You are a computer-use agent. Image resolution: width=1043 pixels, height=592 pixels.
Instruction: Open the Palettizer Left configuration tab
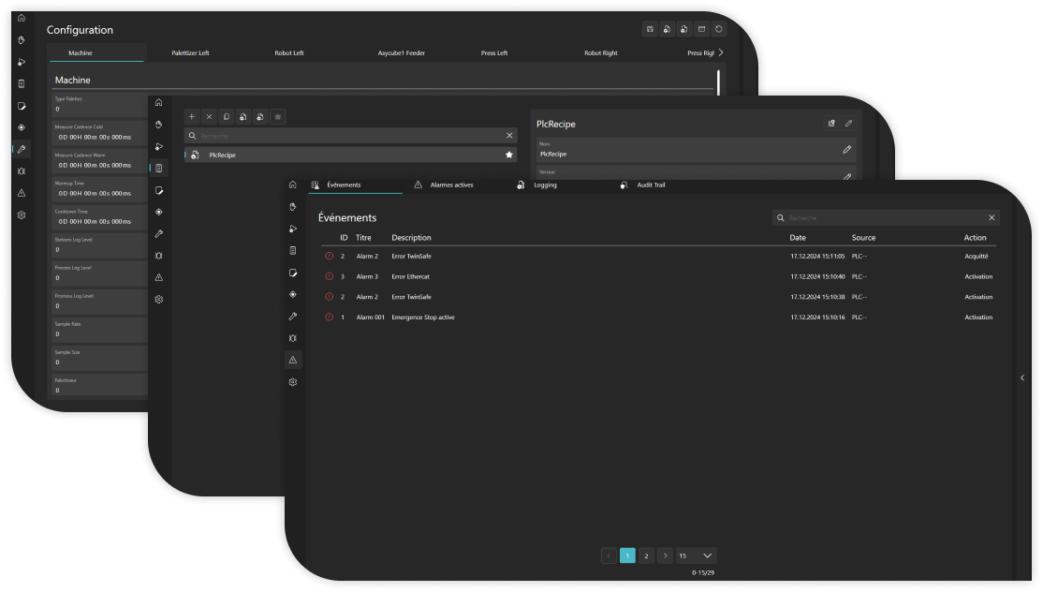click(190, 53)
